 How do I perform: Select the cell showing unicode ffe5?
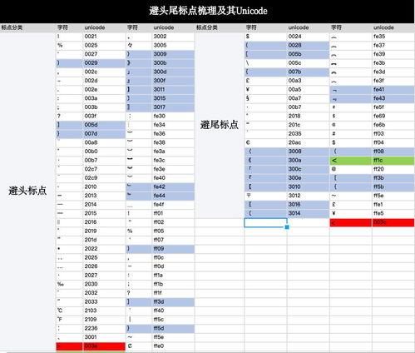click(x=393, y=213)
